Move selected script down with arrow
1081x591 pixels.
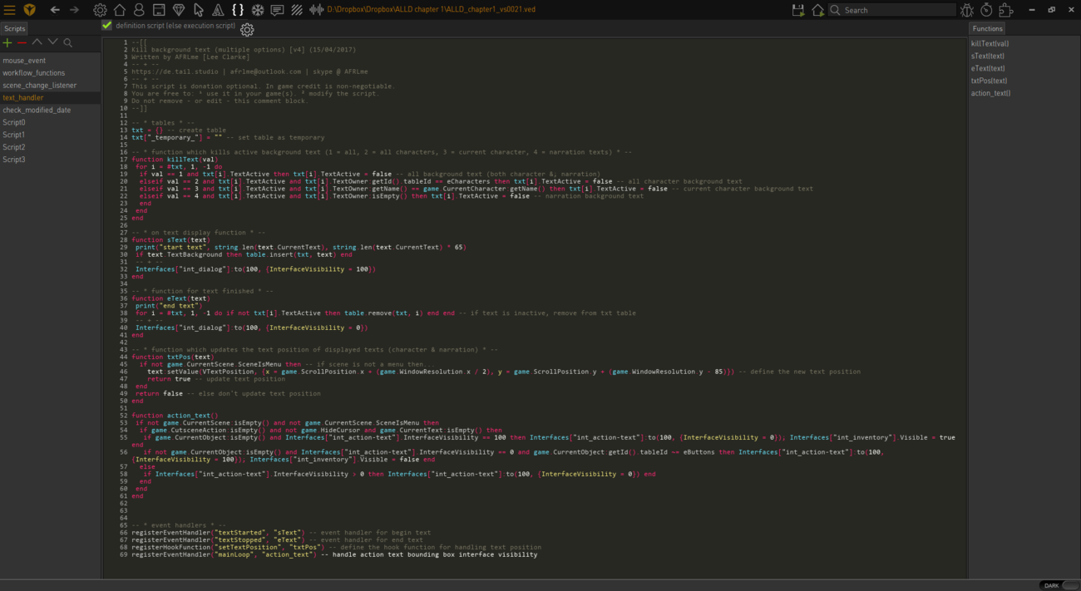pos(52,42)
